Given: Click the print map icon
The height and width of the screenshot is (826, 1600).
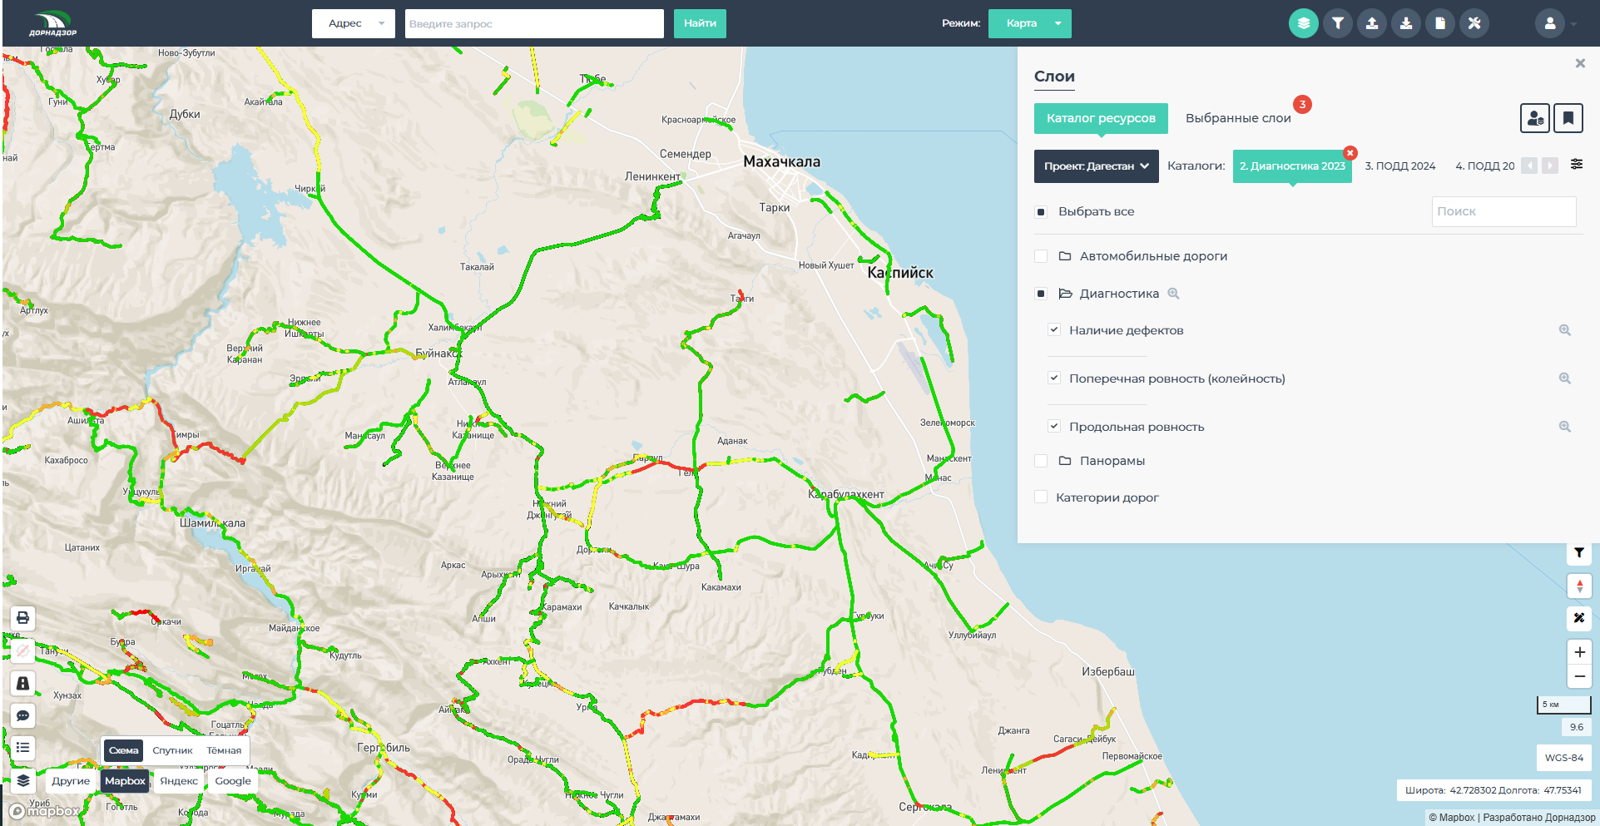Looking at the screenshot, I should click(x=23, y=618).
